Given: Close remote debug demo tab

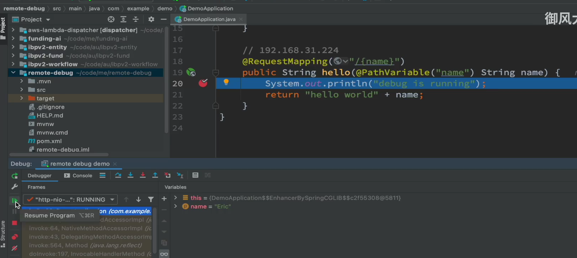Looking at the screenshot, I should pyautogui.click(x=115, y=164).
